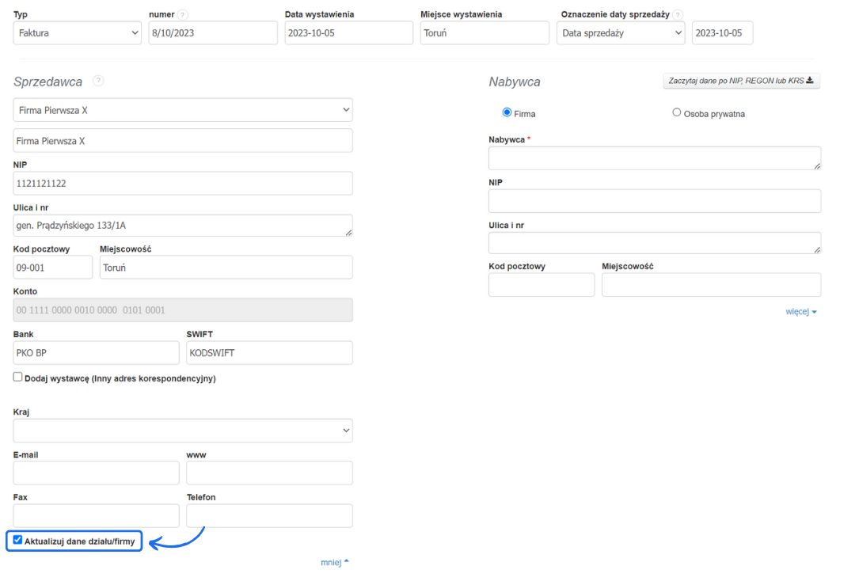The height and width of the screenshot is (581, 859).
Task: Click help icon next to Oznaczenie daty sprzedaży
Action: 677,15
